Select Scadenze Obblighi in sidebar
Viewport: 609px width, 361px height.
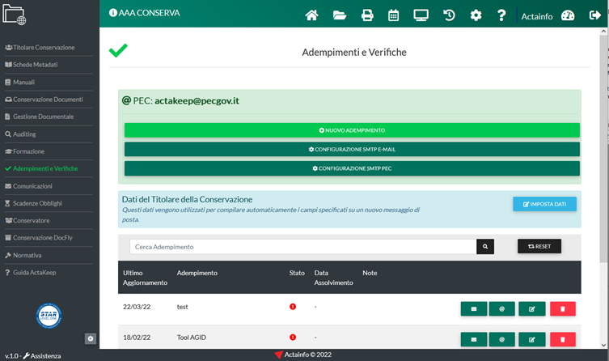pos(37,203)
